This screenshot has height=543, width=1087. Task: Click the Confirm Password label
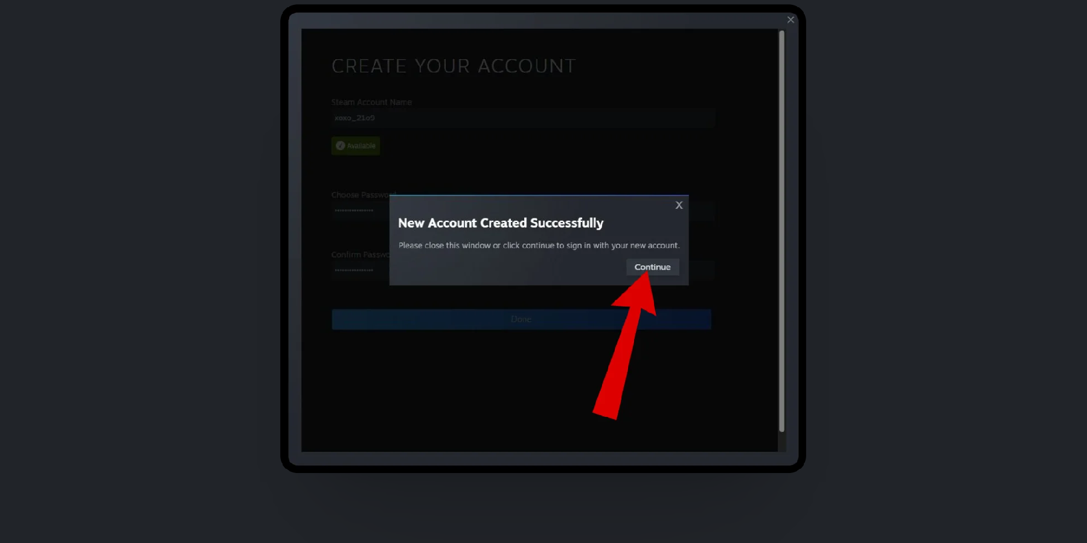[x=361, y=255]
